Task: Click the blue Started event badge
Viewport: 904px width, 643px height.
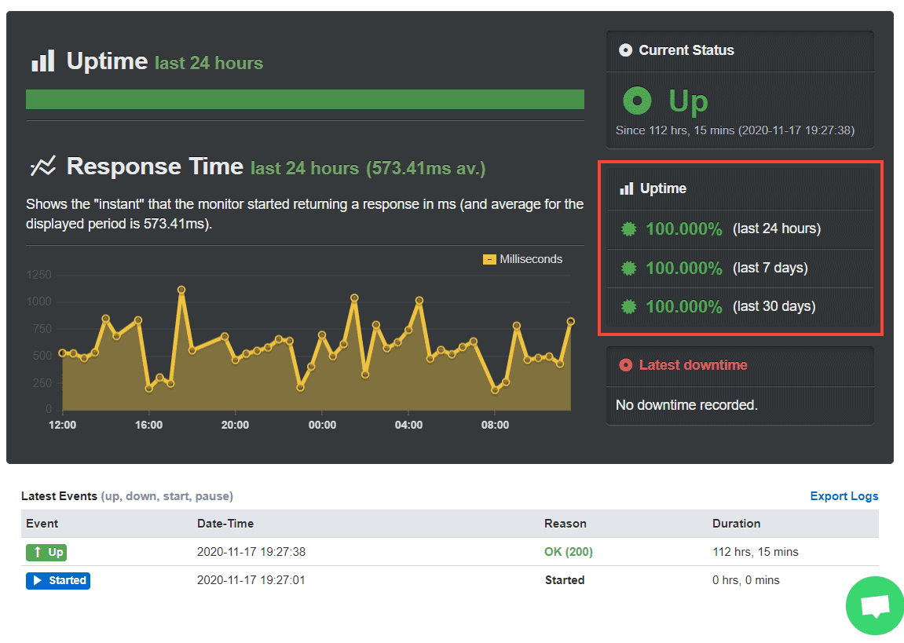Action: coord(57,580)
